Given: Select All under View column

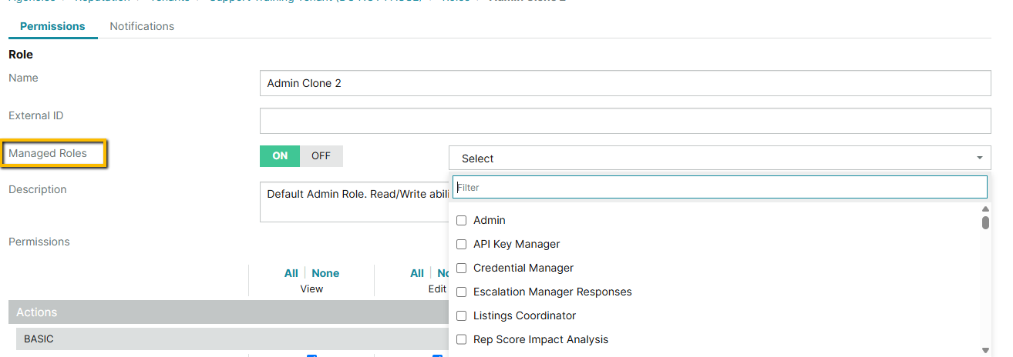Looking at the screenshot, I should tap(291, 273).
